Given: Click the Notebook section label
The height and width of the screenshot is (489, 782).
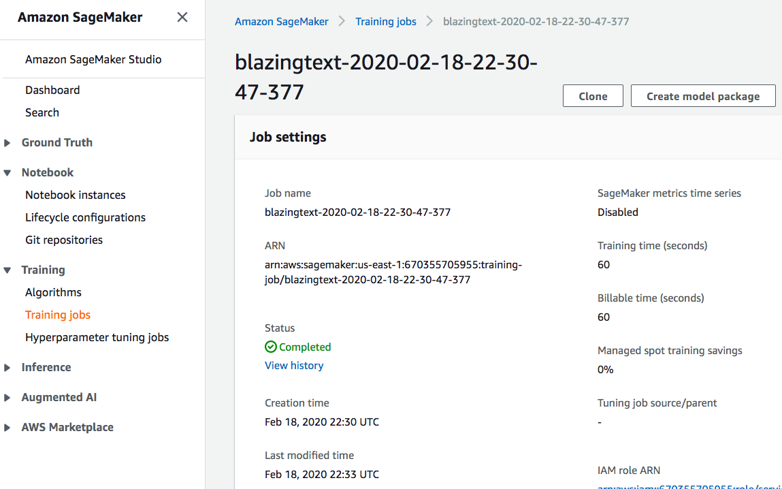Looking at the screenshot, I should 48,172.
